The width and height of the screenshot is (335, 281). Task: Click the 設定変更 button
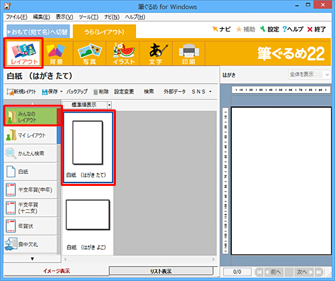(124, 92)
